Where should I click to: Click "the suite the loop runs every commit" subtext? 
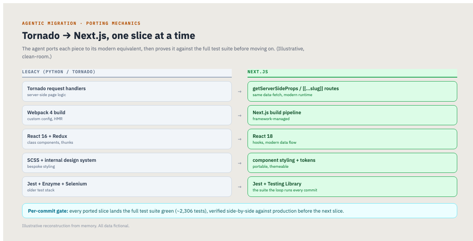285,190
